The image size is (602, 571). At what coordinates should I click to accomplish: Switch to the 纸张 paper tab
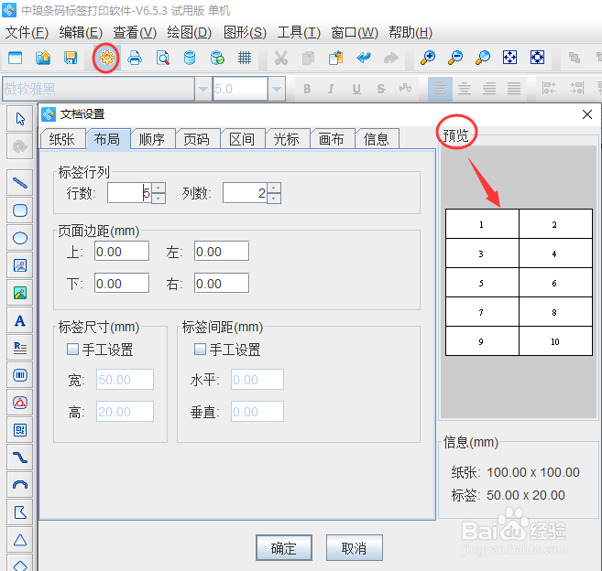62,139
